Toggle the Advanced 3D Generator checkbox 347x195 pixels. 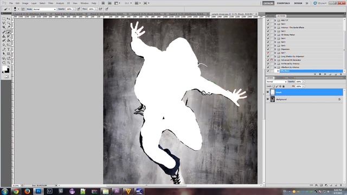268,60
